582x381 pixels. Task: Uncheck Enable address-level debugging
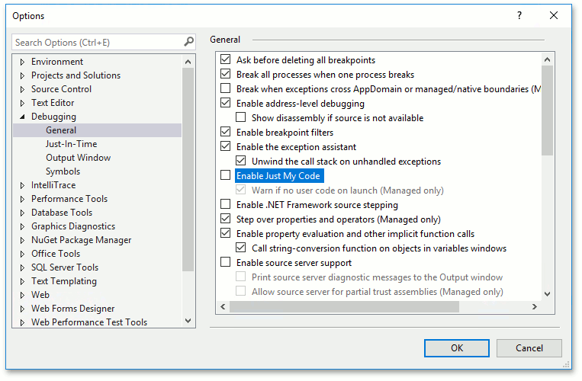click(x=225, y=103)
